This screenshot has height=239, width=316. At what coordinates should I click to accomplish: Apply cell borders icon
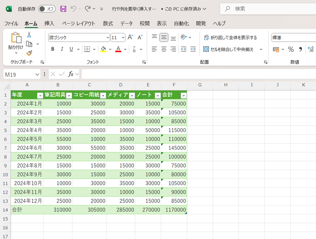[x=87, y=49]
